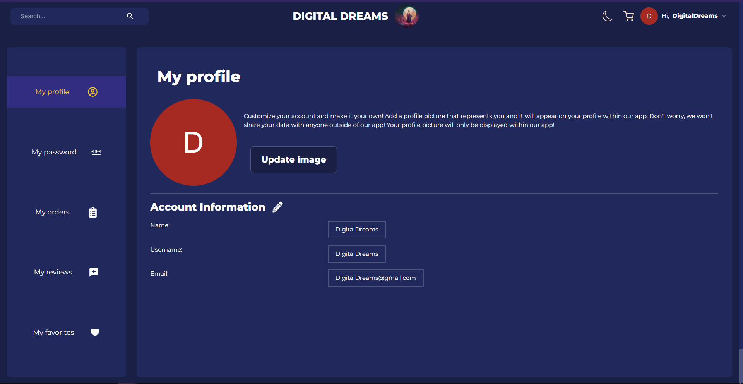The height and width of the screenshot is (384, 743).
Task: Open the shopping cart
Action: point(628,16)
